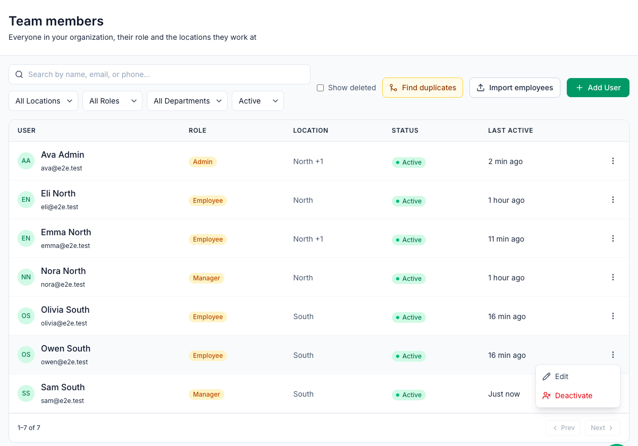
Task: Click the Admin role badge
Action: 203,162
